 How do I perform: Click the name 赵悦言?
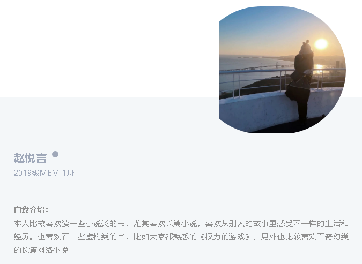30,158
